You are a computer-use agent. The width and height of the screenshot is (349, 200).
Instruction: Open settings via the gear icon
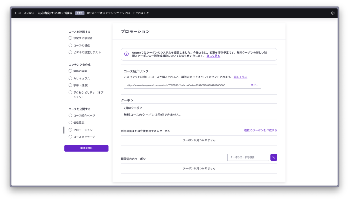pyautogui.click(x=333, y=13)
